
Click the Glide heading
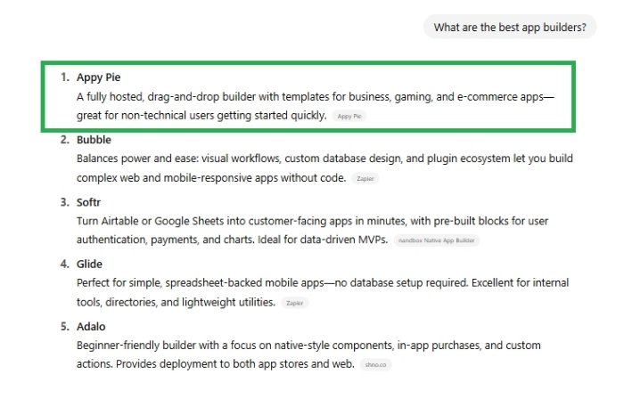click(89, 264)
